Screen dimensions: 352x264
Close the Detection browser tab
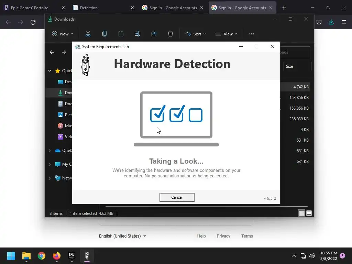132,8
